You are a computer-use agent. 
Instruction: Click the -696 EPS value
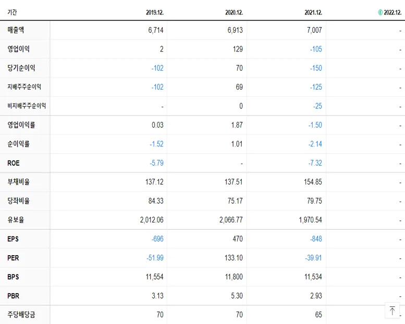157,239
